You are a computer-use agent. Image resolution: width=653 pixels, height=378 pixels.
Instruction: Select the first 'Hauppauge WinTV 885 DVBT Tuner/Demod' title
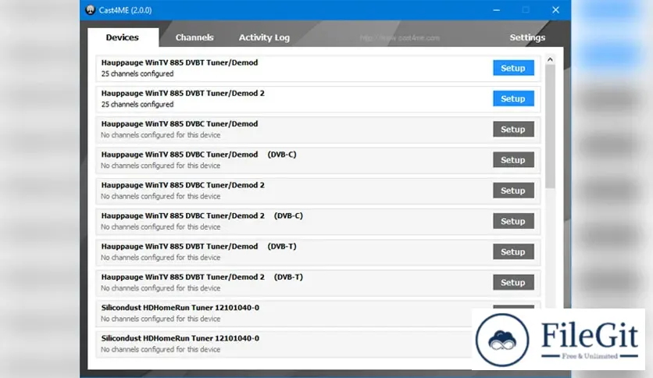(x=180, y=62)
